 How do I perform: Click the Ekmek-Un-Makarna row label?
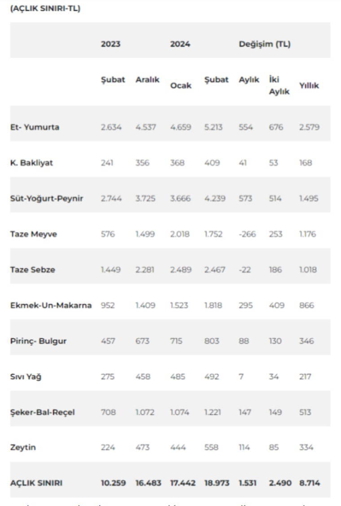[51, 305]
